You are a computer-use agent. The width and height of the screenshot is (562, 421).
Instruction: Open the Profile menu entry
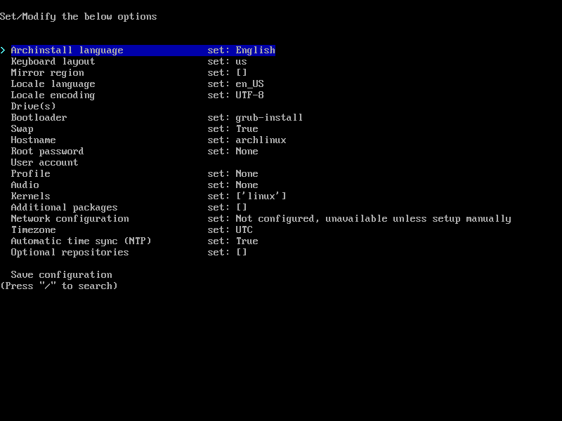(30, 173)
